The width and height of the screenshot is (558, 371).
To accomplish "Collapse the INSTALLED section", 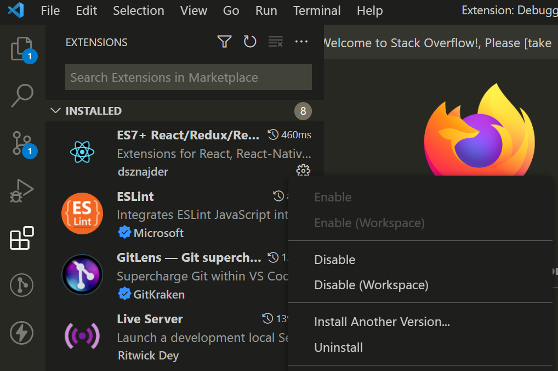I will 55,110.
